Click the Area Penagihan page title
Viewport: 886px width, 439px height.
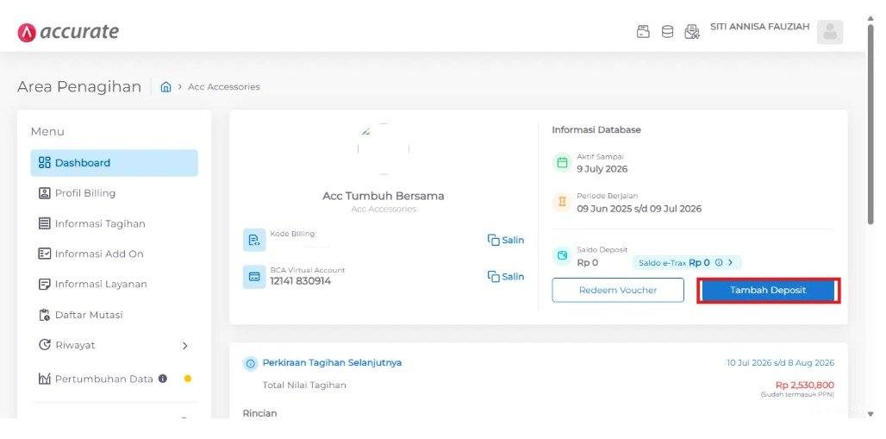[x=79, y=86]
